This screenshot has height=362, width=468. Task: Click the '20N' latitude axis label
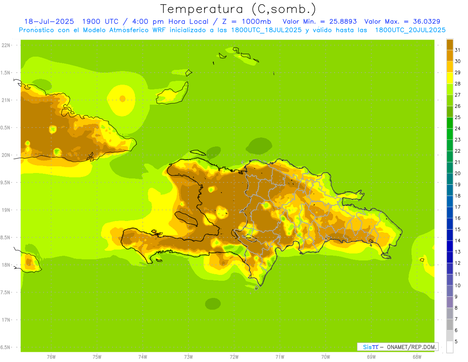click(x=5, y=155)
